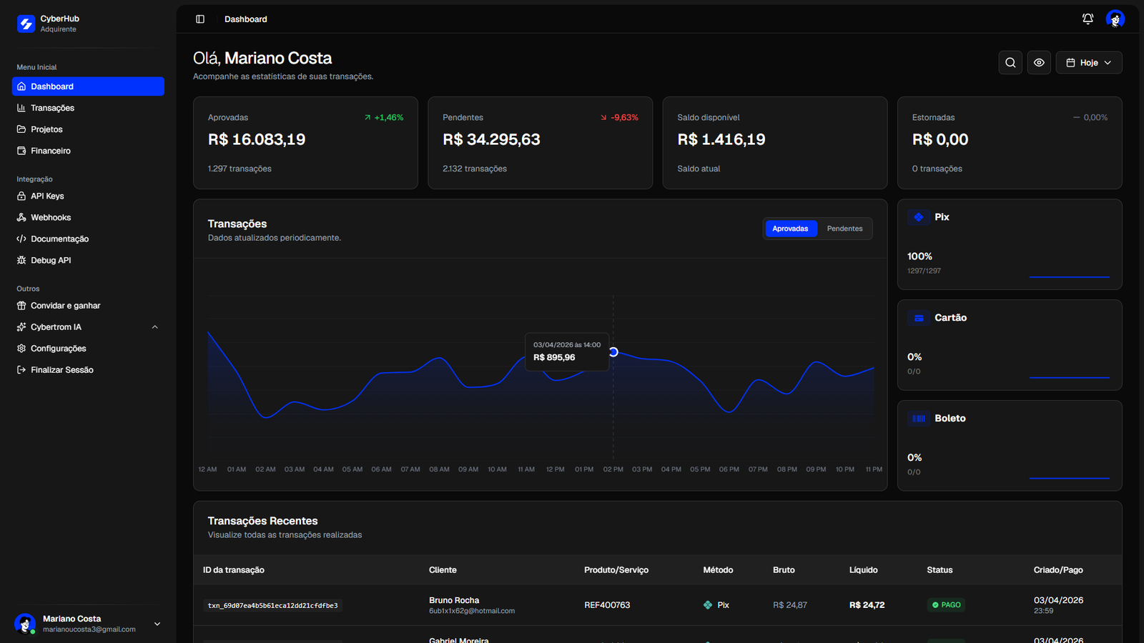Click the Status column header

click(x=940, y=570)
